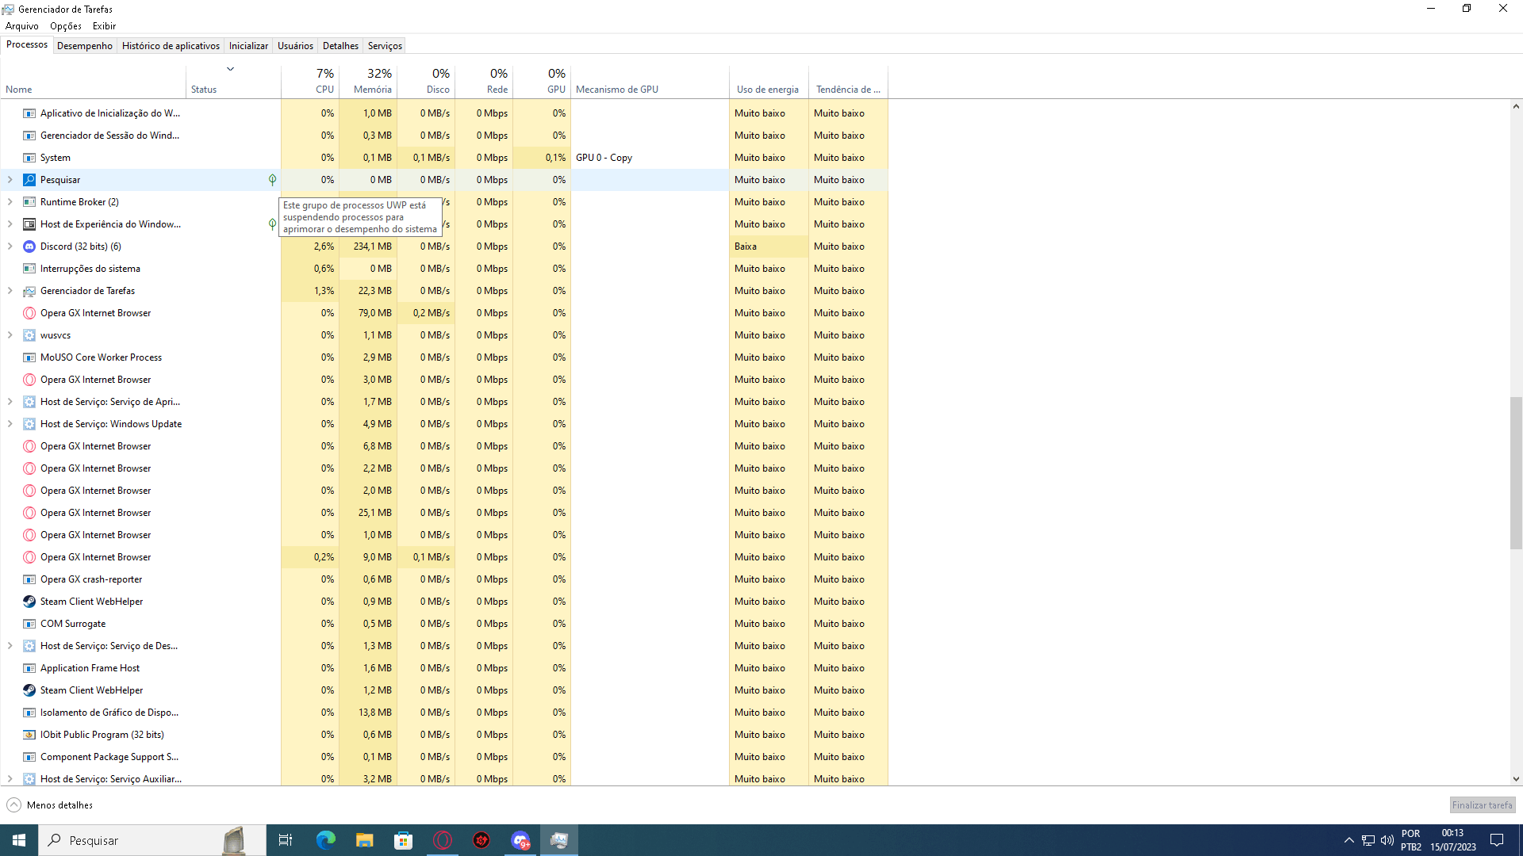Click the Edge browser icon in taskbar
Viewport: 1523px width, 856px height.
click(x=325, y=840)
